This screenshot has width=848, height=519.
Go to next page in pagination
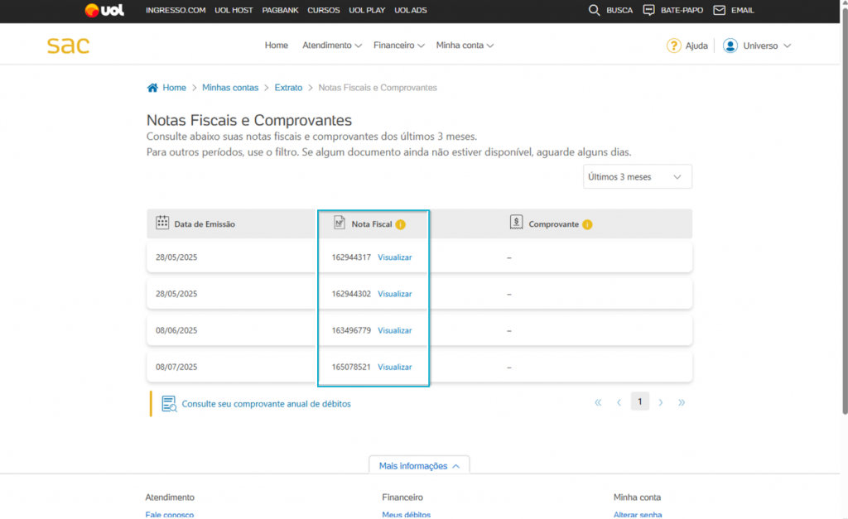pyautogui.click(x=661, y=402)
